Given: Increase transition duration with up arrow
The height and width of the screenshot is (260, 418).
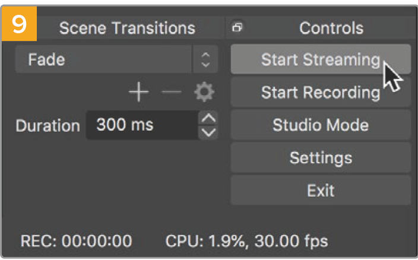Looking at the screenshot, I should coord(208,118).
